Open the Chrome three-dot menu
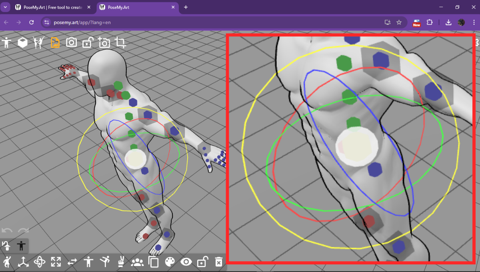480x272 pixels. (473, 22)
